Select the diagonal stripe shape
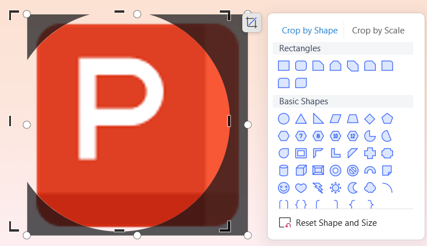Viewport: 427px width, 246px height. coord(353,153)
